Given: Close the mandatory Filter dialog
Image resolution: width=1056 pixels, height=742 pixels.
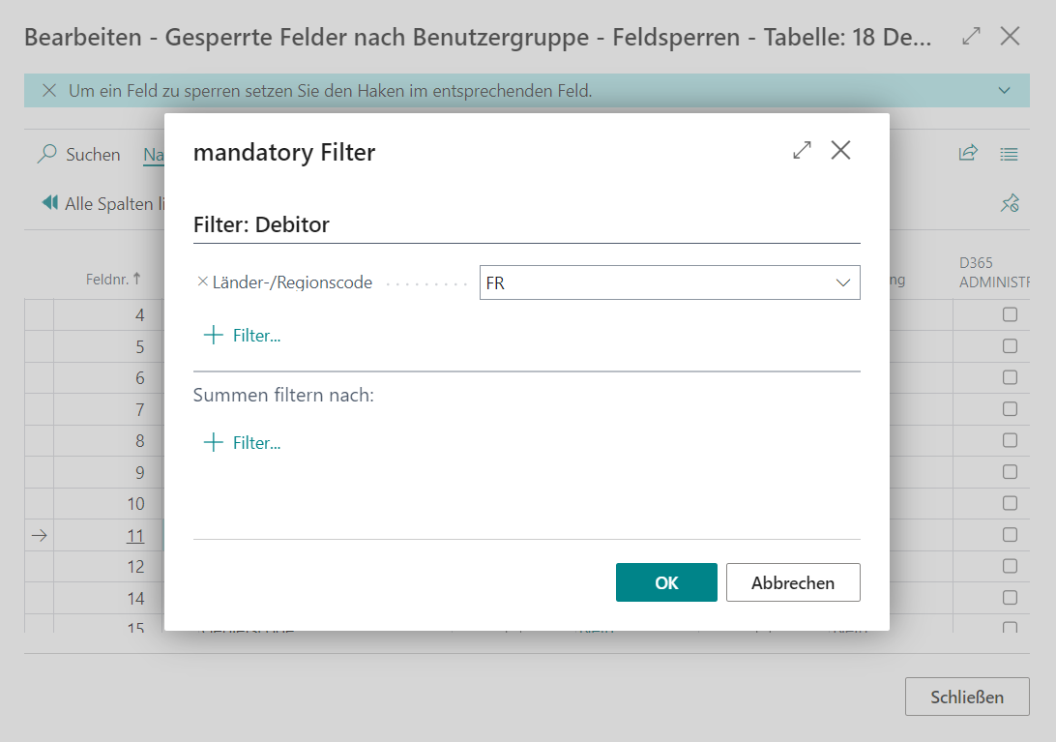Looking at the screenshot, I should coord(840,151).
